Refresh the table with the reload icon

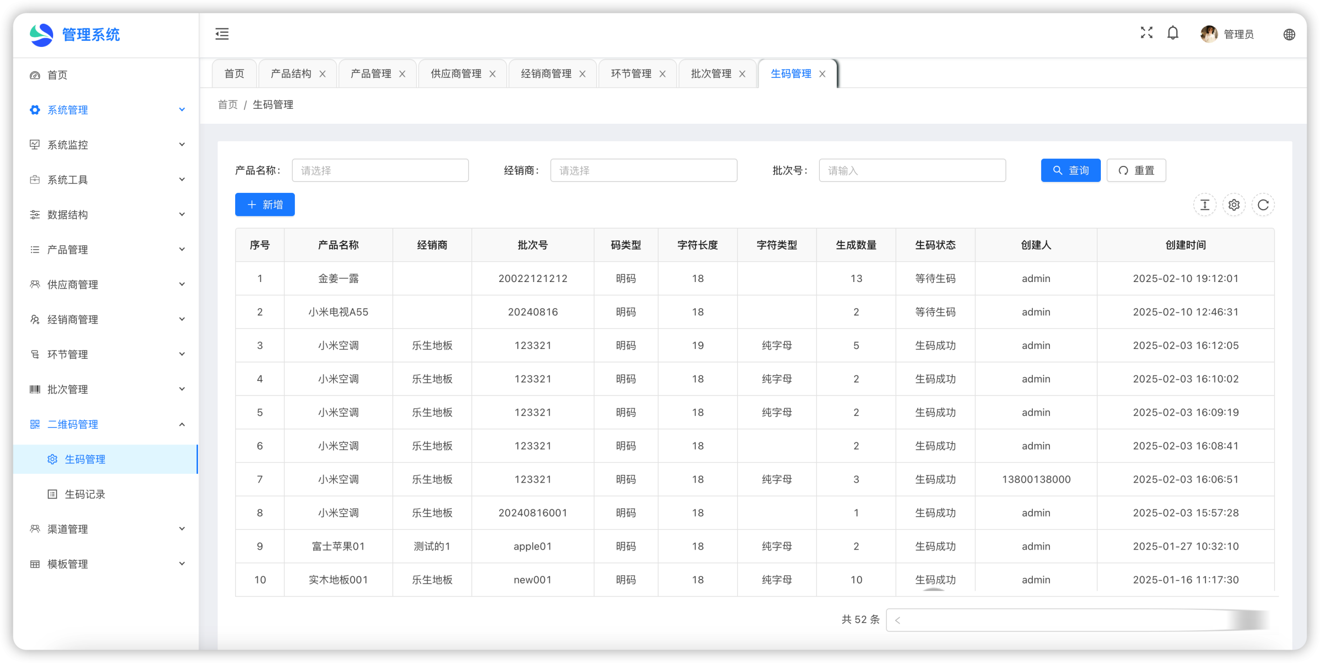pos(1263,205)
